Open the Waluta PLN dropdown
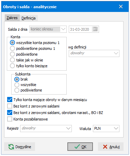 point(106,128)
